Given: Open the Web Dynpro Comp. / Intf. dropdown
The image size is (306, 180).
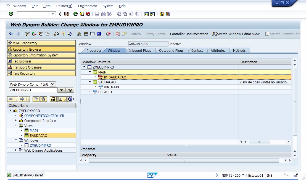Looking at the screenshot, I should tap(53, 84).
